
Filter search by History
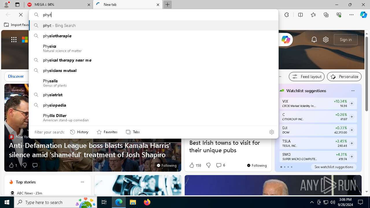[x=79, y=132]
